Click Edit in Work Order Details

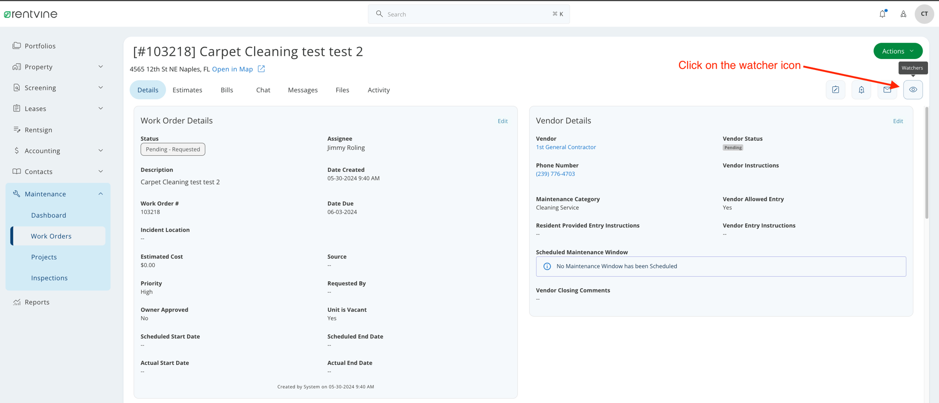(502, 121)
